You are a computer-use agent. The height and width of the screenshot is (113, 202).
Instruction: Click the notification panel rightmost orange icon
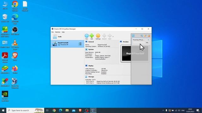(149, 36)
